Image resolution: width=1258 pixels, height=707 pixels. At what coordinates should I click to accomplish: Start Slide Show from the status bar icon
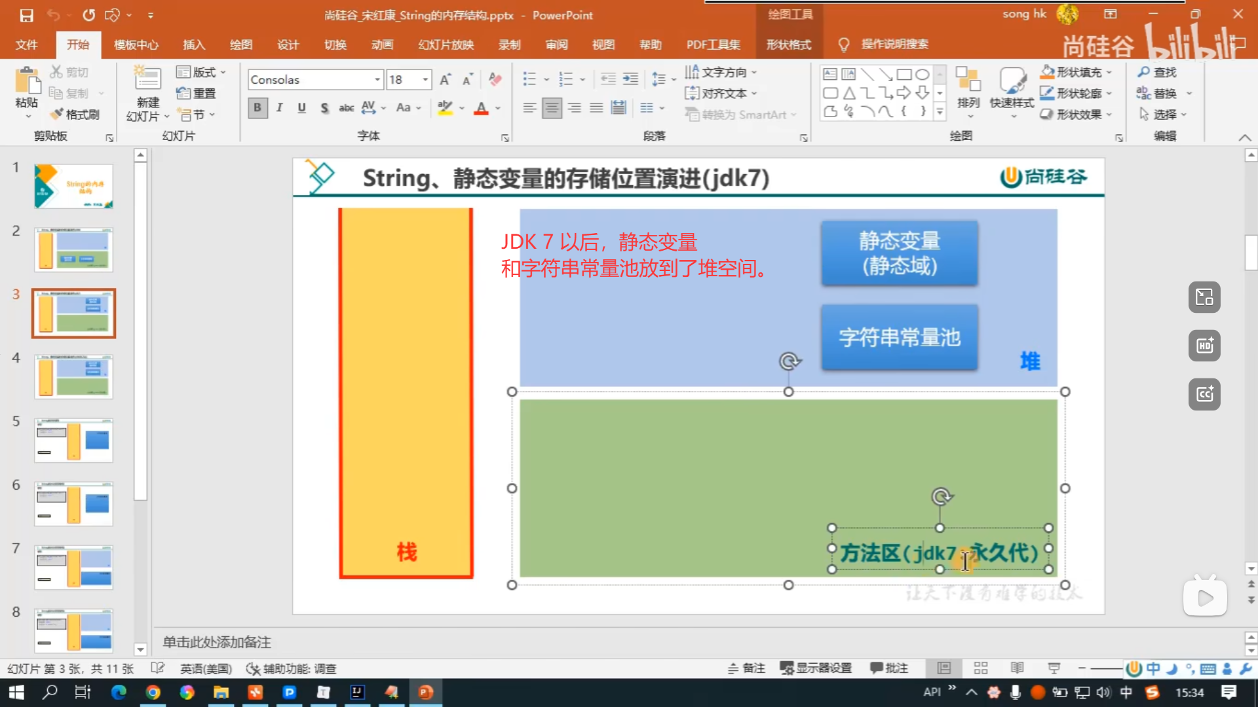(1054, 668)
